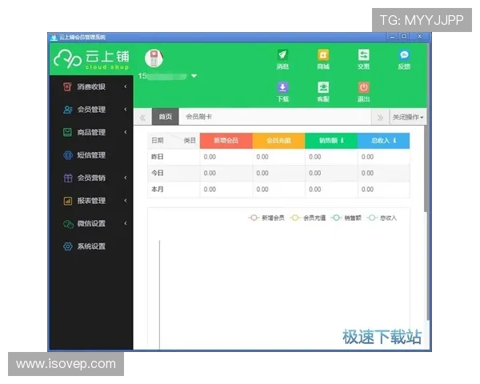Click the 今日 row label
Screen dimensions: 480x384
[158, 173]
